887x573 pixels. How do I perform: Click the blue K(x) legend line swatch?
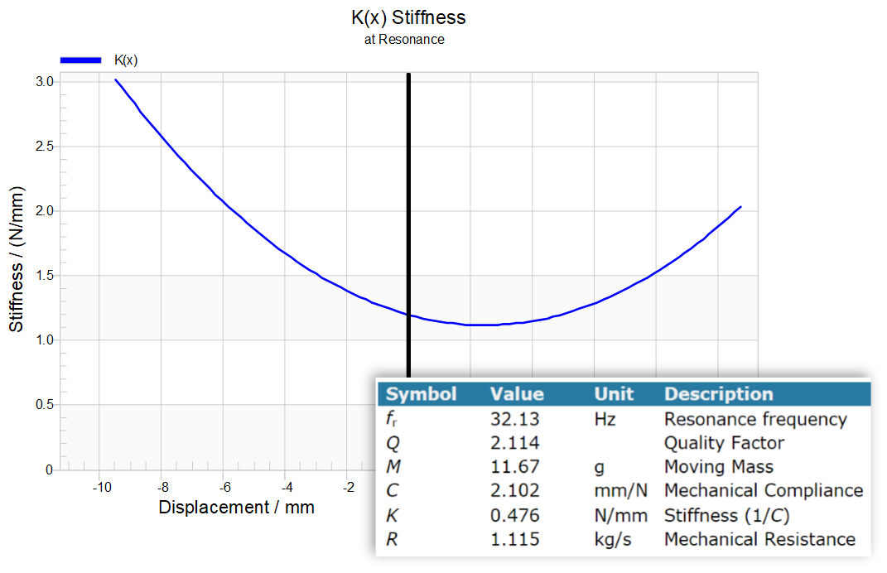coord(80,60)
